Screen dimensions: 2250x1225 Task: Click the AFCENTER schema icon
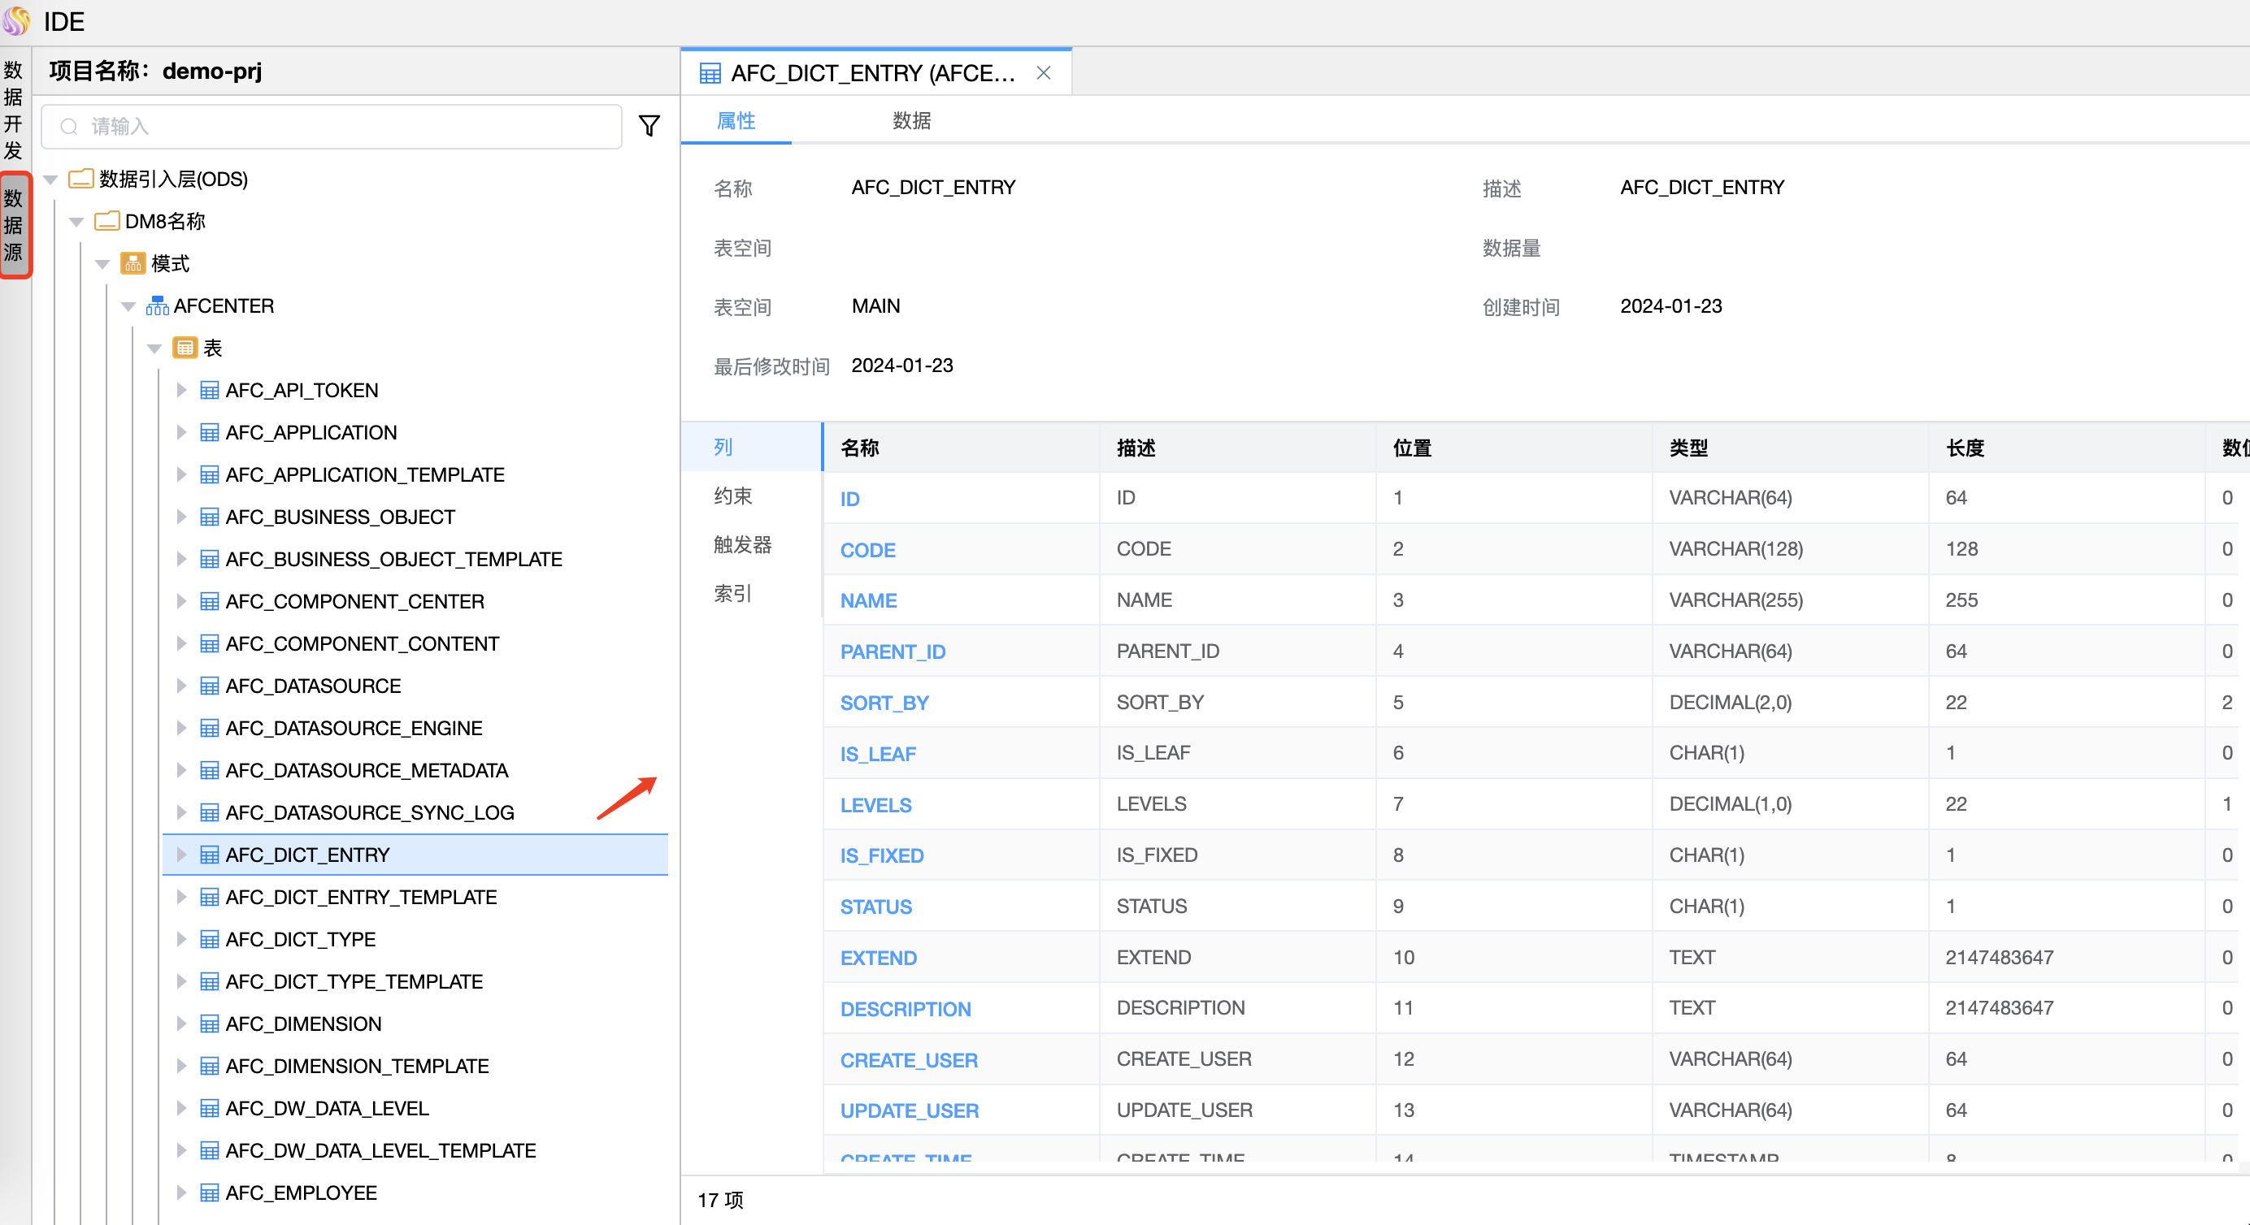coord(157,305)
